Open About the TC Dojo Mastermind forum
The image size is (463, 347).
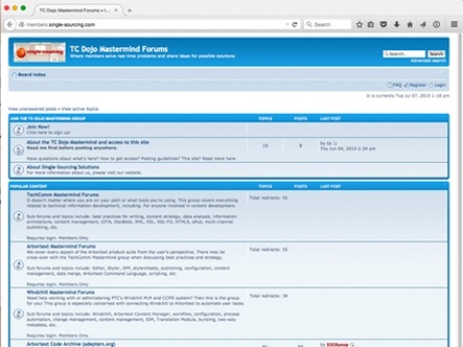(x=88, y=142)
